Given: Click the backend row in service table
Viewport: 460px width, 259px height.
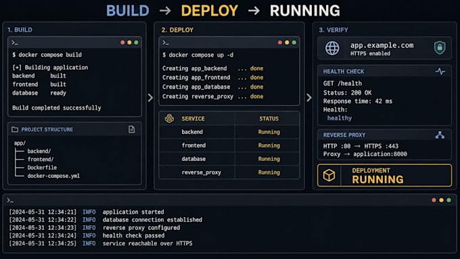Looking at the screenshot, I should pyautogui.click(x=229, y=132).
